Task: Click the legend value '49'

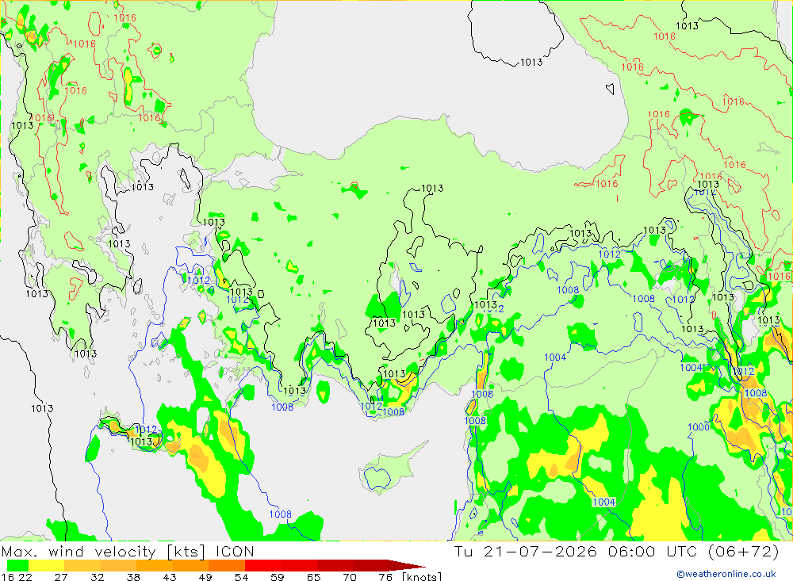Action: pos(205,577)
